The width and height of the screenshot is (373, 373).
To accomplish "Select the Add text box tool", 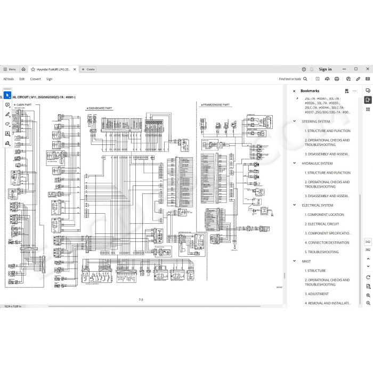I will [7, 133].
